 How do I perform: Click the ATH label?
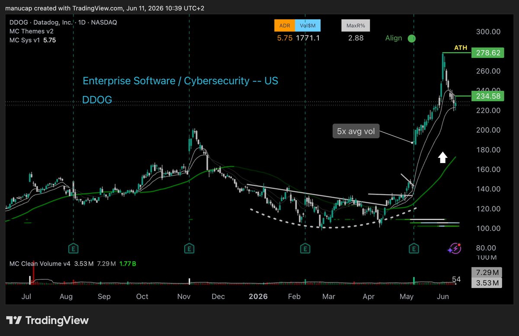(460, 48)
